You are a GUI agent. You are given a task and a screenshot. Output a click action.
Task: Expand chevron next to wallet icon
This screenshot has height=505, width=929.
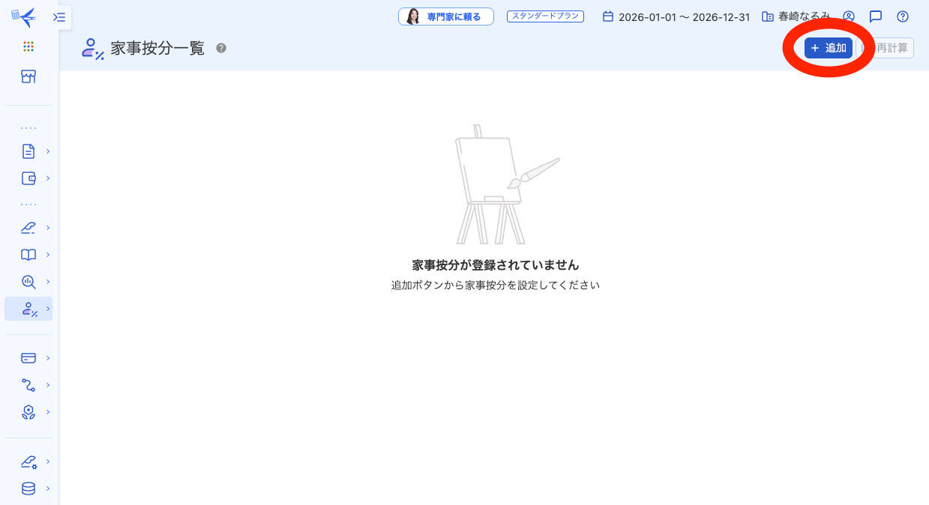pos(48,178)
